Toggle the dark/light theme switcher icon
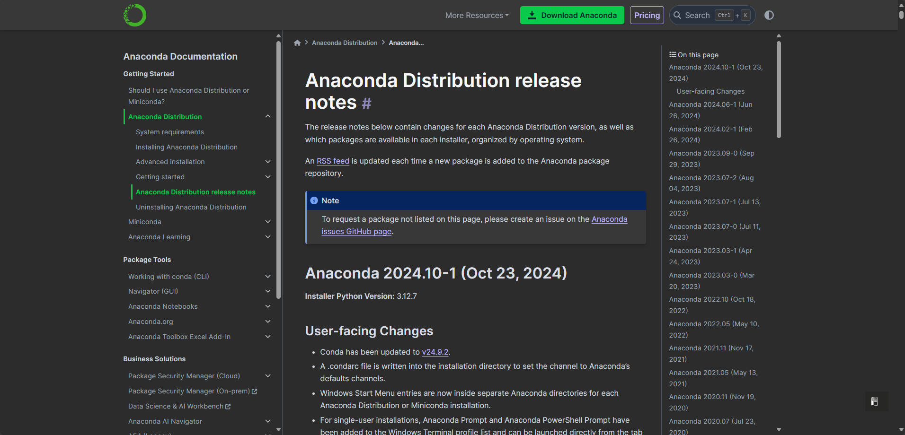 pyautogui.click(x=769, y=15)
